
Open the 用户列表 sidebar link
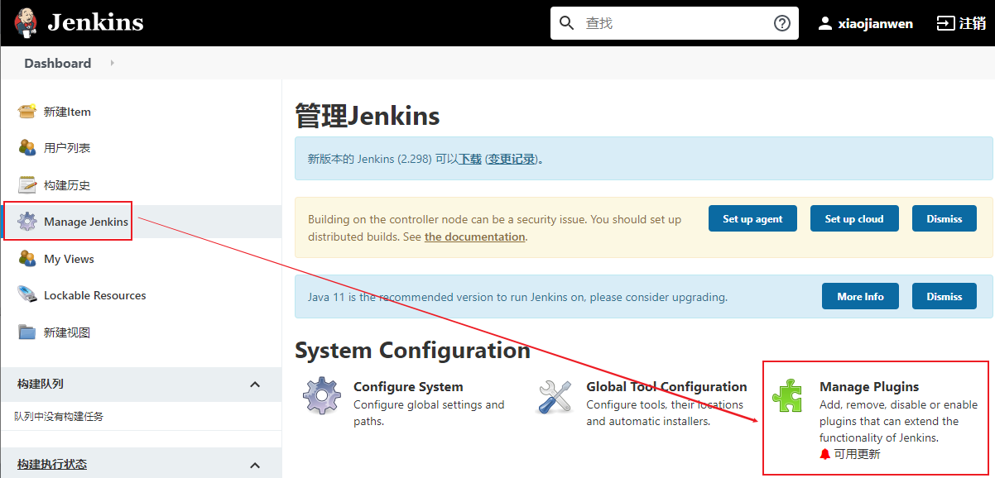tap(67, 148)
